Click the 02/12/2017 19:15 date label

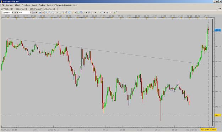209,130
